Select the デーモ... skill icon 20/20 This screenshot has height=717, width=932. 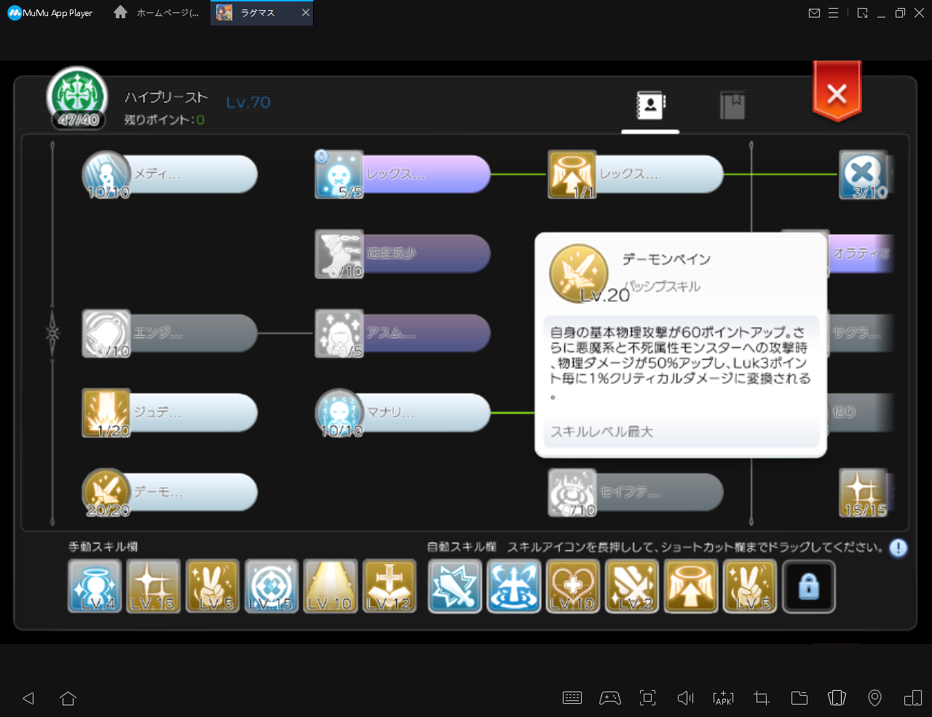[106, 493]
